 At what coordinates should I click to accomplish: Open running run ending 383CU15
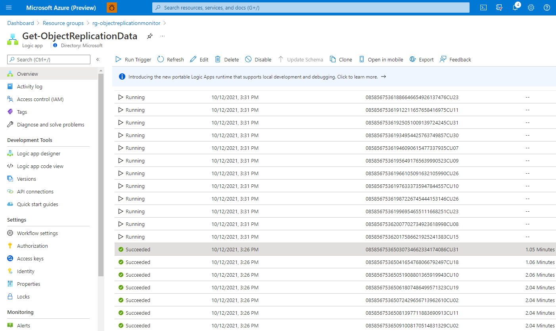click(x=335, y=237)
